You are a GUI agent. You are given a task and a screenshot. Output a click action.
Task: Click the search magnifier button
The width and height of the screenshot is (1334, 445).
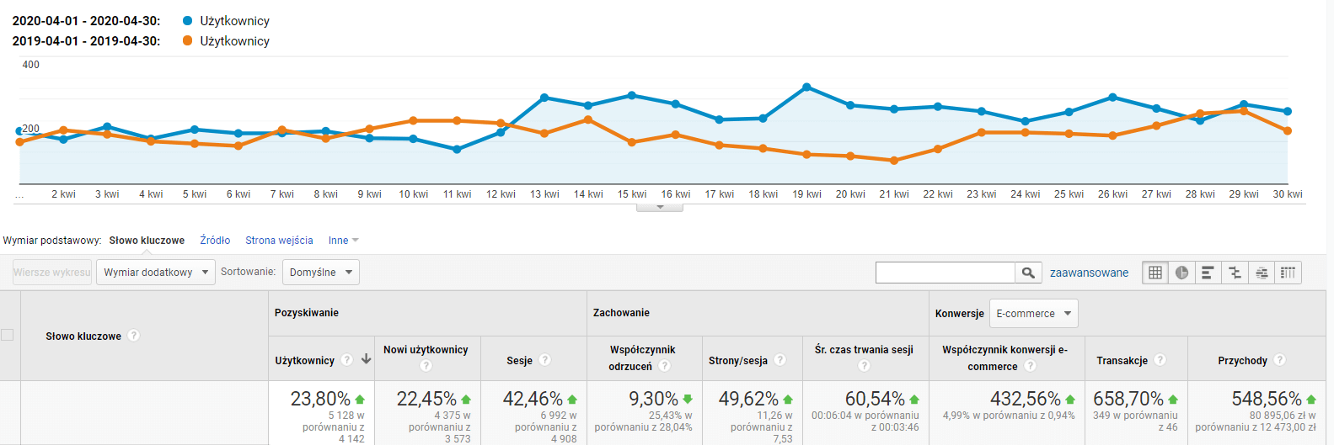(x=1028, y=273)
